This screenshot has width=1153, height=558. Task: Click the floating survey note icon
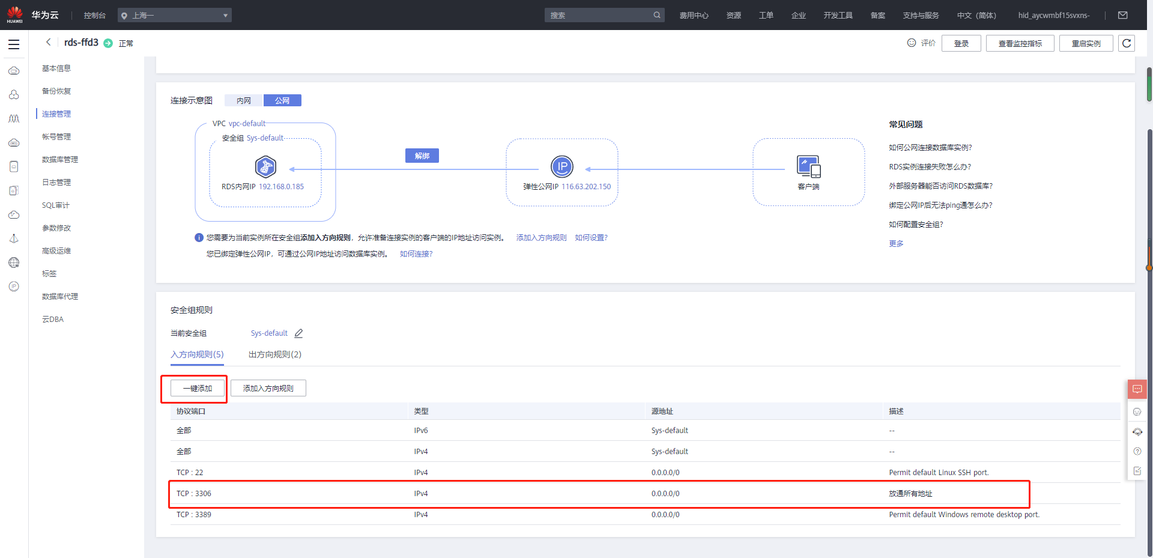(1137, 471)
